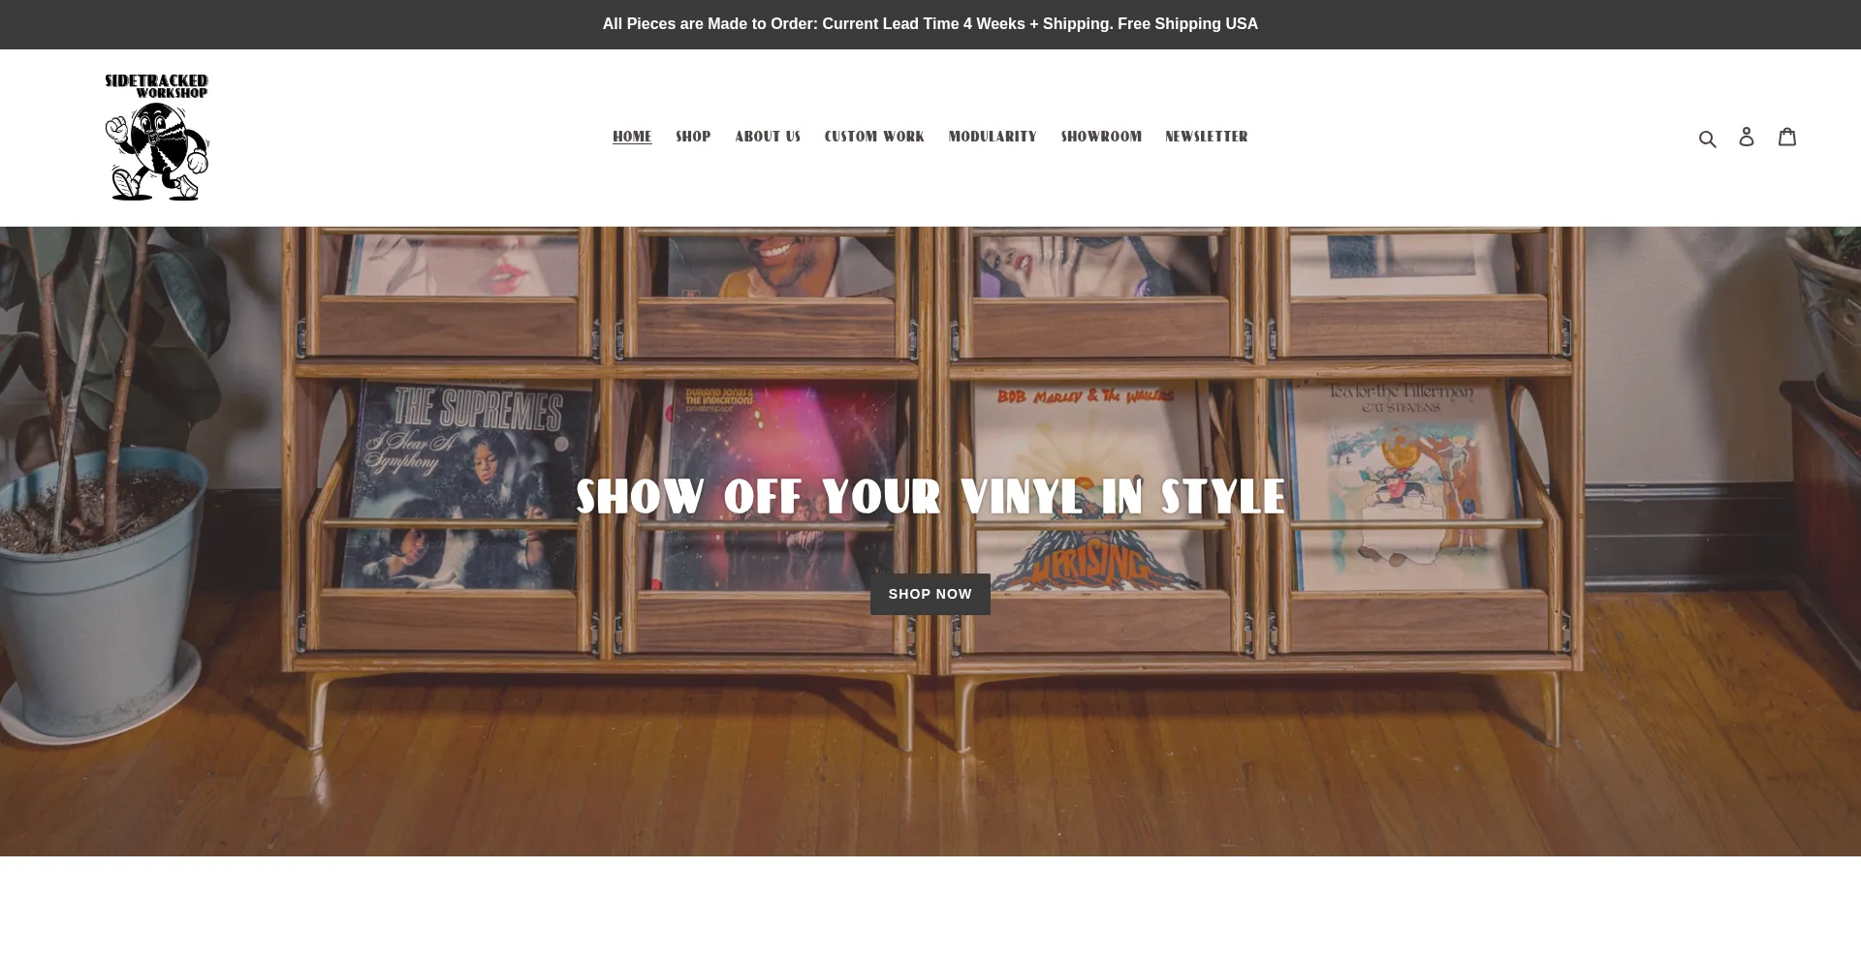The height and width of the screenshot is (962, 1861).
Task: Click the Sidetracked Workshop logo text
Action: click(x=157, y=86)
